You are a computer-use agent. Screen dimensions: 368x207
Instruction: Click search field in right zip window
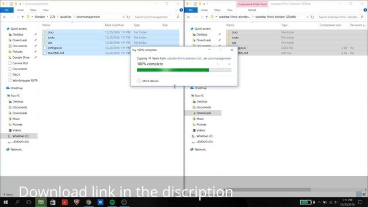pyautogui.click(x=341, y=17)
